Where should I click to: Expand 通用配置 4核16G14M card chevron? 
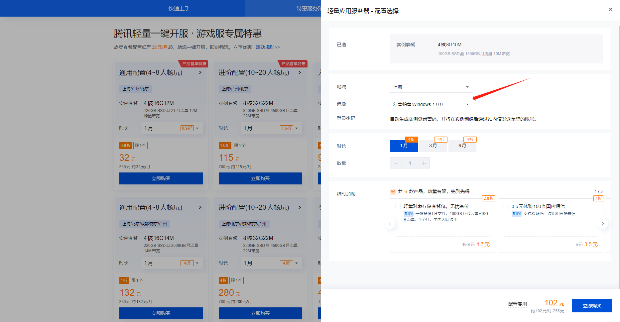200,207
